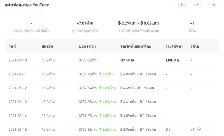The image size is (224, 136).
Task: Select the date 2021-06-10
Action: pos(18,60)
